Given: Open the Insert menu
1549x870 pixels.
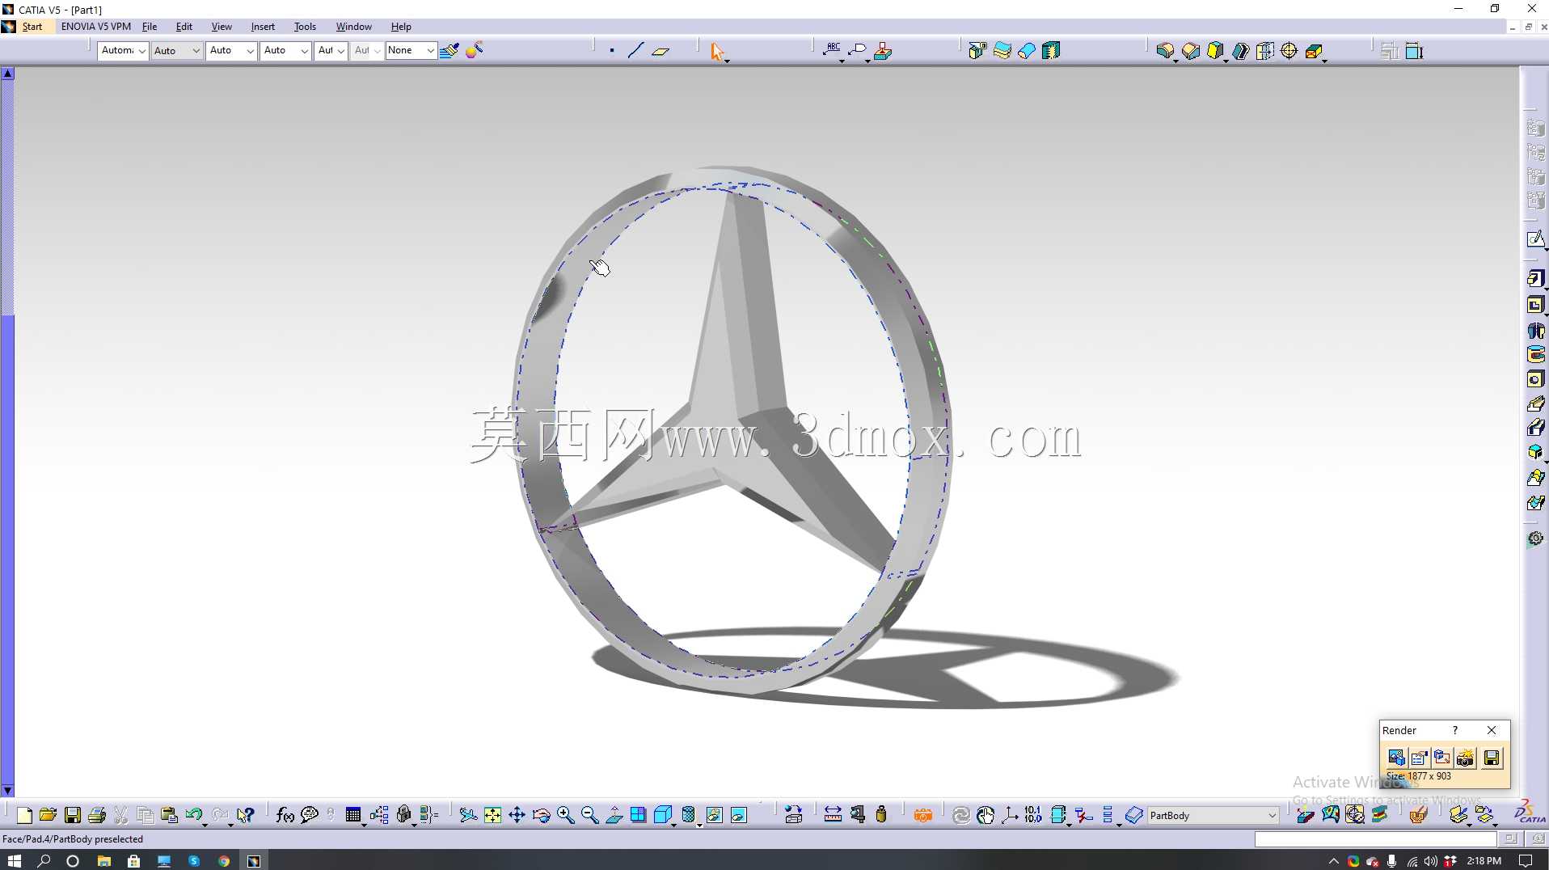Looking at the screenshot, I should coord(263,27).
